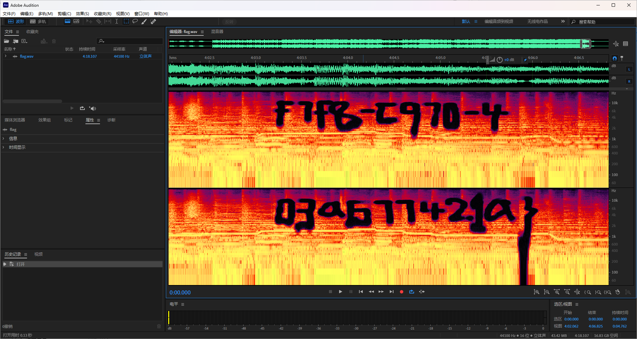The width and height of the screenshot is (637, 339).
Task: Toggle loop playback button
Action: (411, 292)
